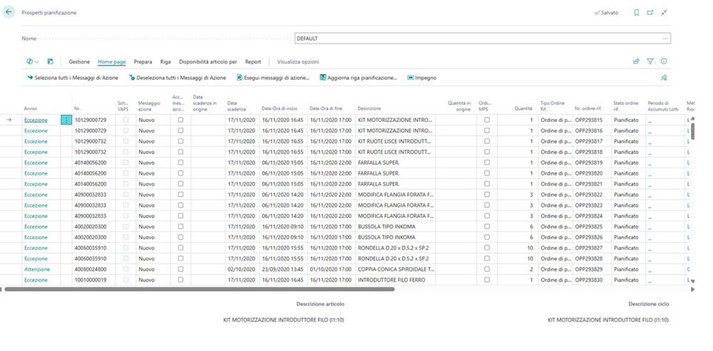Screen dimensions: 713x351
Task: Click the share icon above the table
Action: click(x=636, y=61)
